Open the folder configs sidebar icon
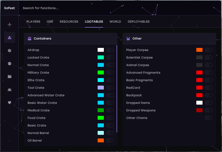Screen dimensions: 222x152 pos(10,77)
